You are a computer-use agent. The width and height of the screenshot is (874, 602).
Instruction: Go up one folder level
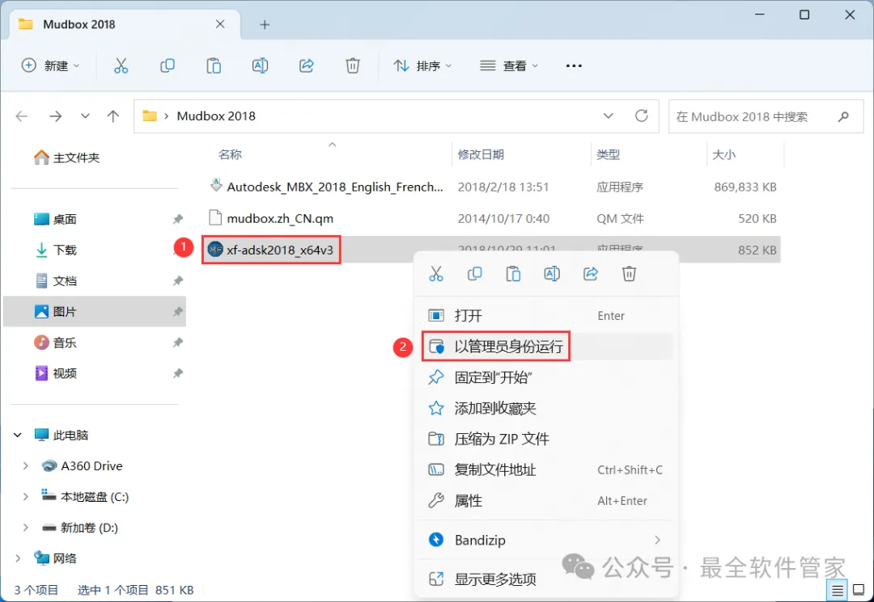(x=113, y=116)
